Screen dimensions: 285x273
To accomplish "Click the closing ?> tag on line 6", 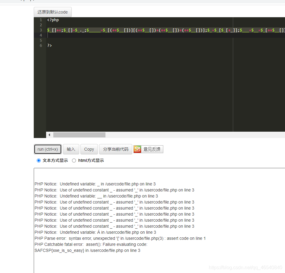I will coord(49,46).
